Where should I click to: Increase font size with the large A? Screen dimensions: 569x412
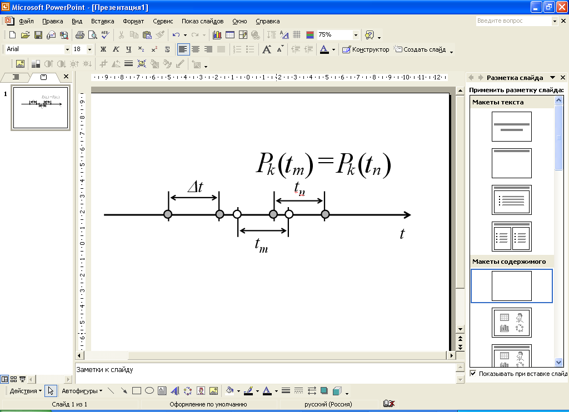click(x=267, y=49)
